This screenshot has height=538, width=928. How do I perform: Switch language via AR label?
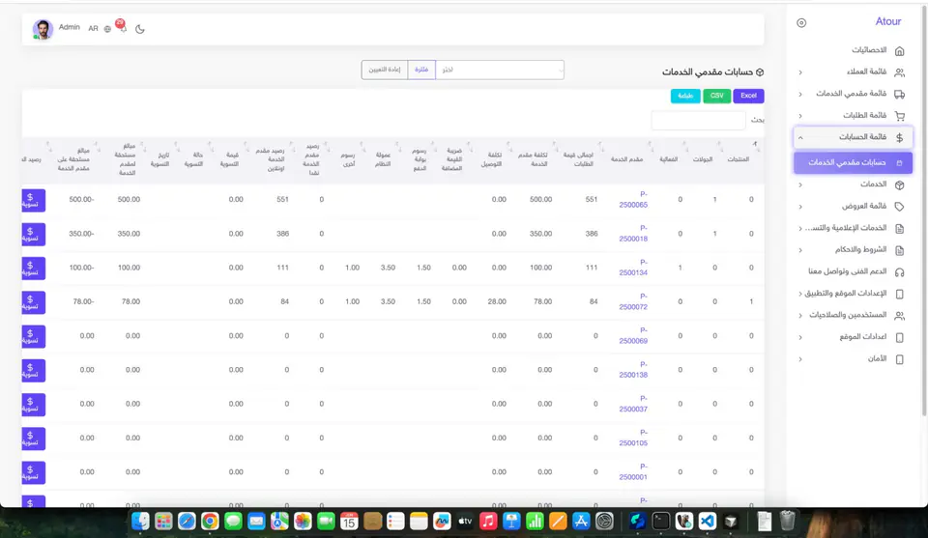[93, 28]
